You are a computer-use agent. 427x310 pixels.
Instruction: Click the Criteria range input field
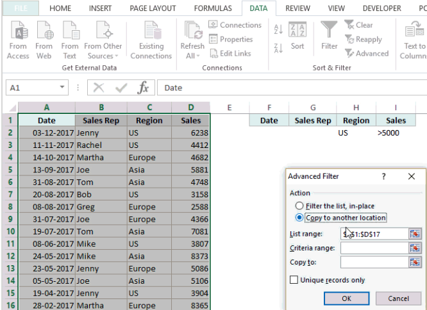[374, 248]
